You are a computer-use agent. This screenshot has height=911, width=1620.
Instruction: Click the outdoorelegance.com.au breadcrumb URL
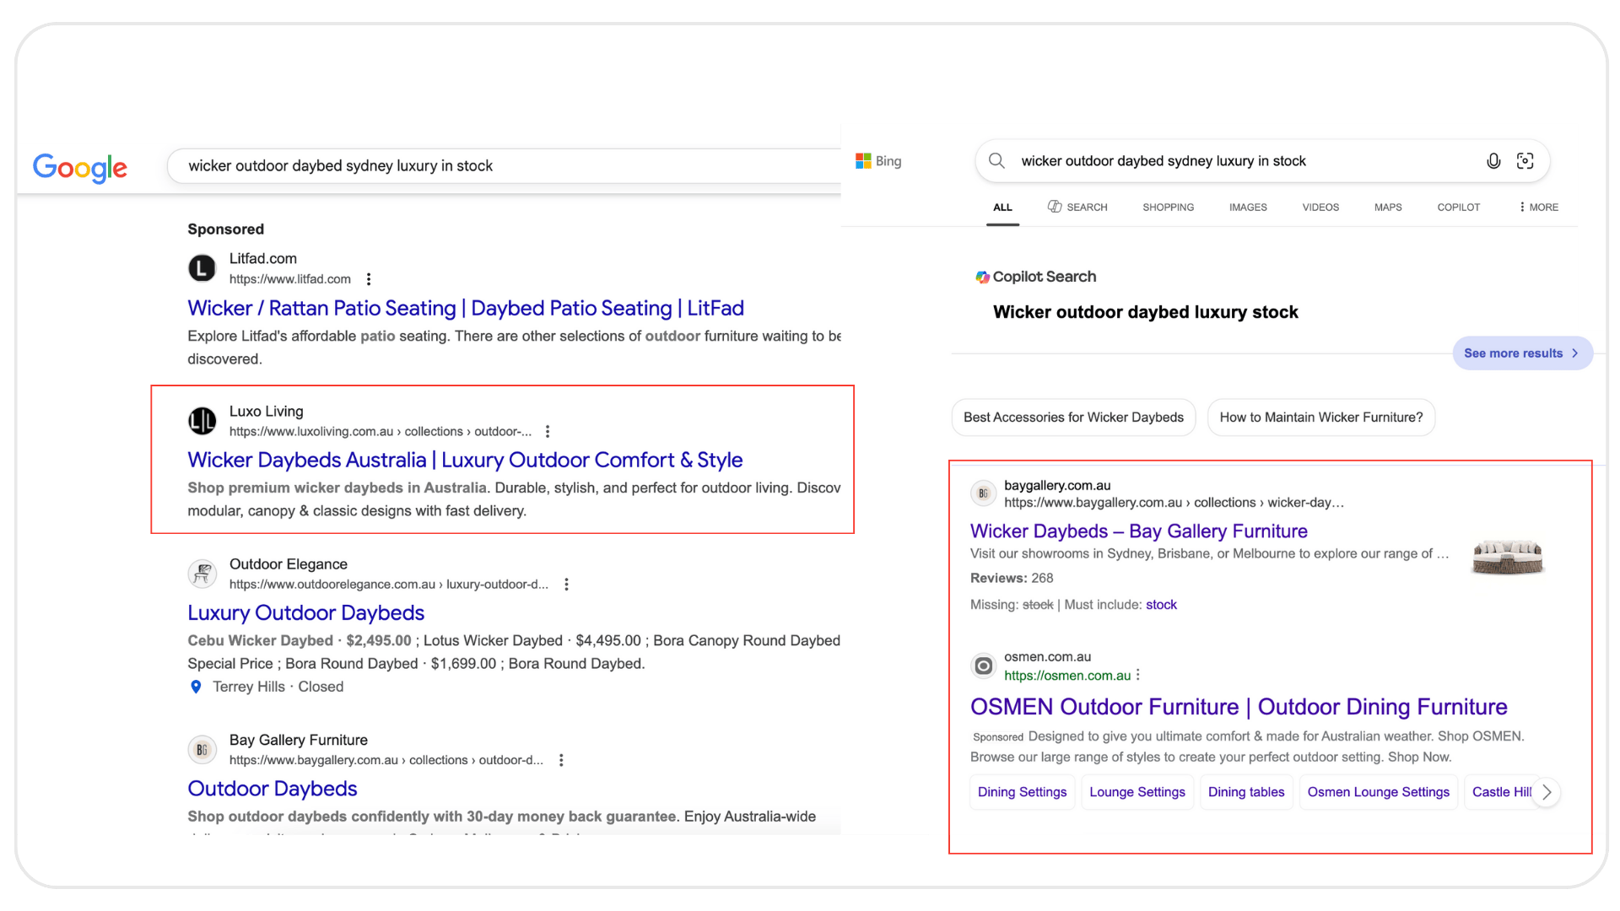pos(389,585)
